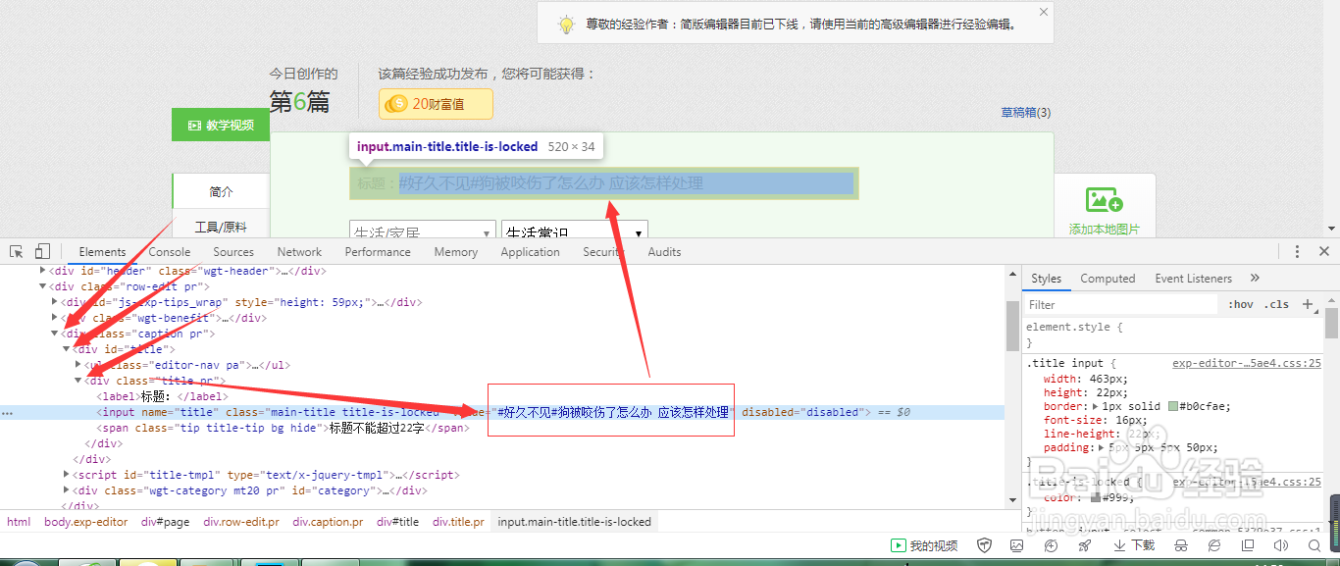Click the rocket speed-up icon in the bottom bar

pos(1085,545)
